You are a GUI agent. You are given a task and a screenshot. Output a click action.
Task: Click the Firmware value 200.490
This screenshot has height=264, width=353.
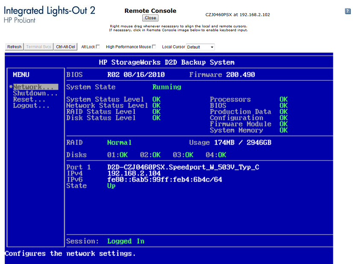[241, 74]
